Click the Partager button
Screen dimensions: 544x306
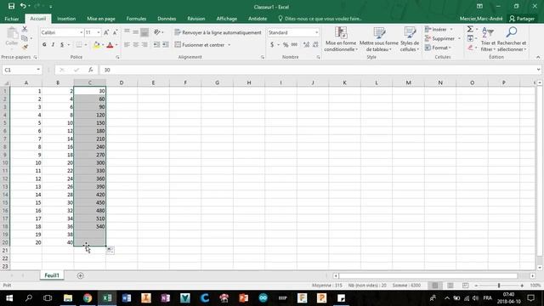[522, 19]
